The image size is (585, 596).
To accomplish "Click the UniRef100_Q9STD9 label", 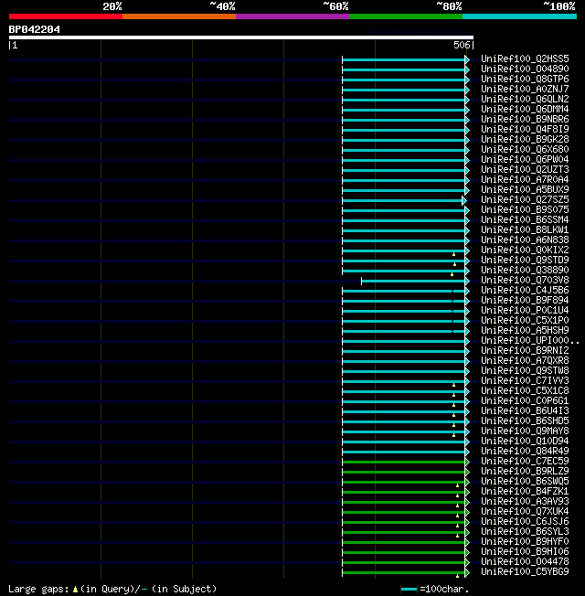I will pyautogui.click(x=525, y=261).
